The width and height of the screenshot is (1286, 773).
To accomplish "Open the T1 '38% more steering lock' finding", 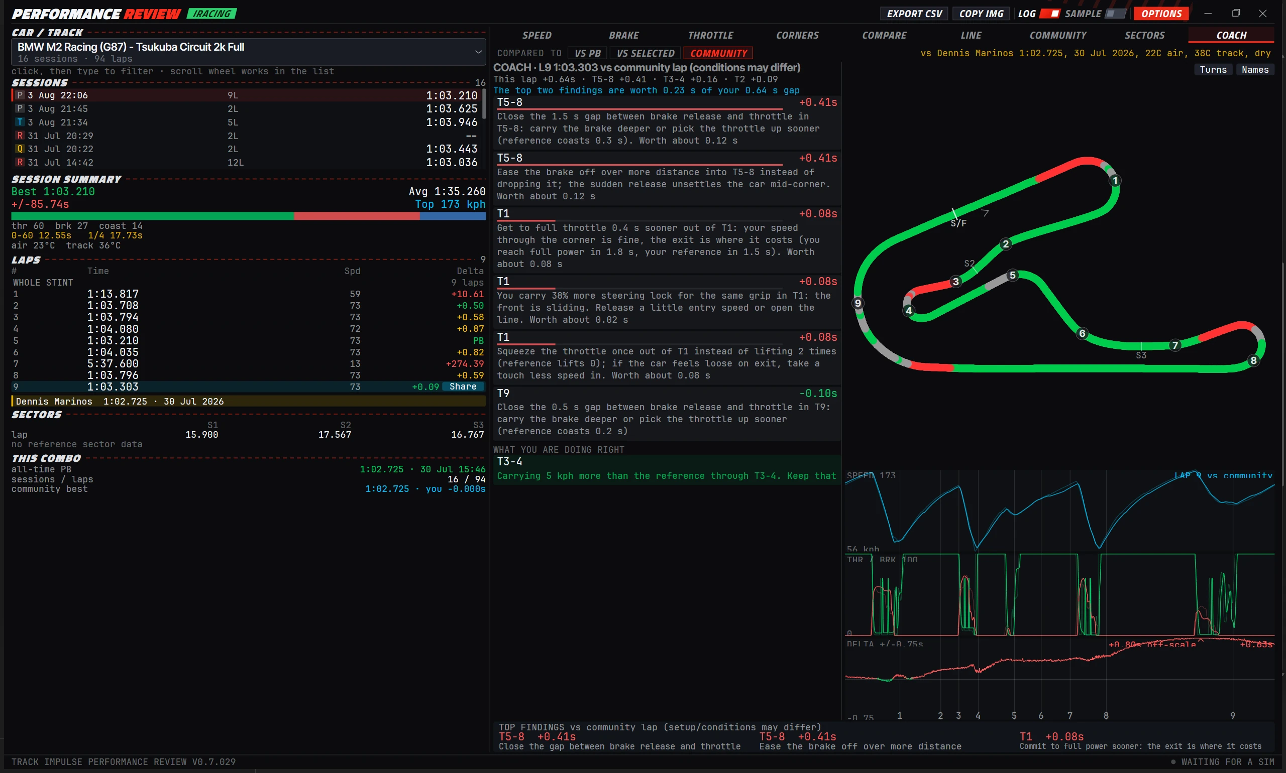I will [667, 302].
